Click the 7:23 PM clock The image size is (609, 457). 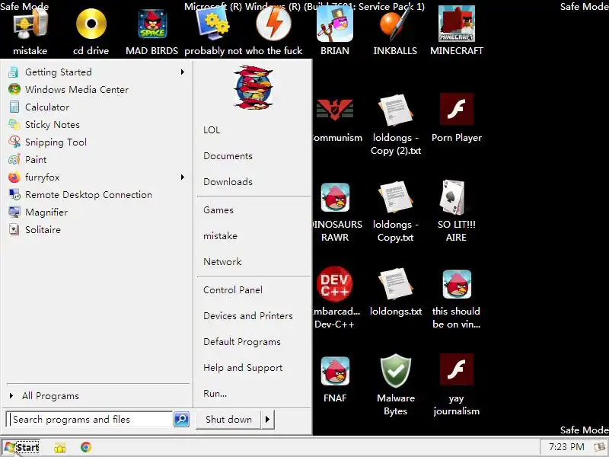566,447
